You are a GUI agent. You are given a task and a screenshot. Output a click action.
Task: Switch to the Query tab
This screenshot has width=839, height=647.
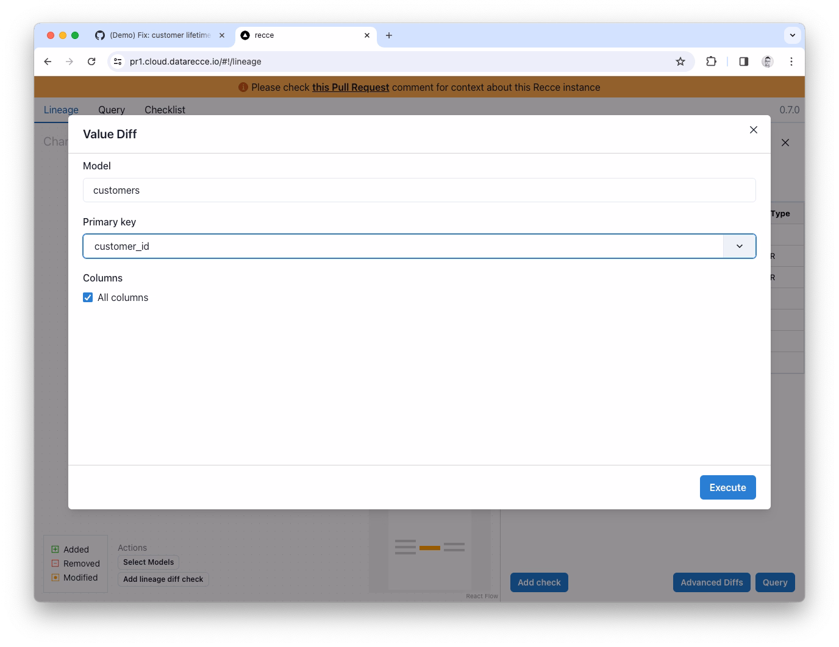[x=112, y=110]
